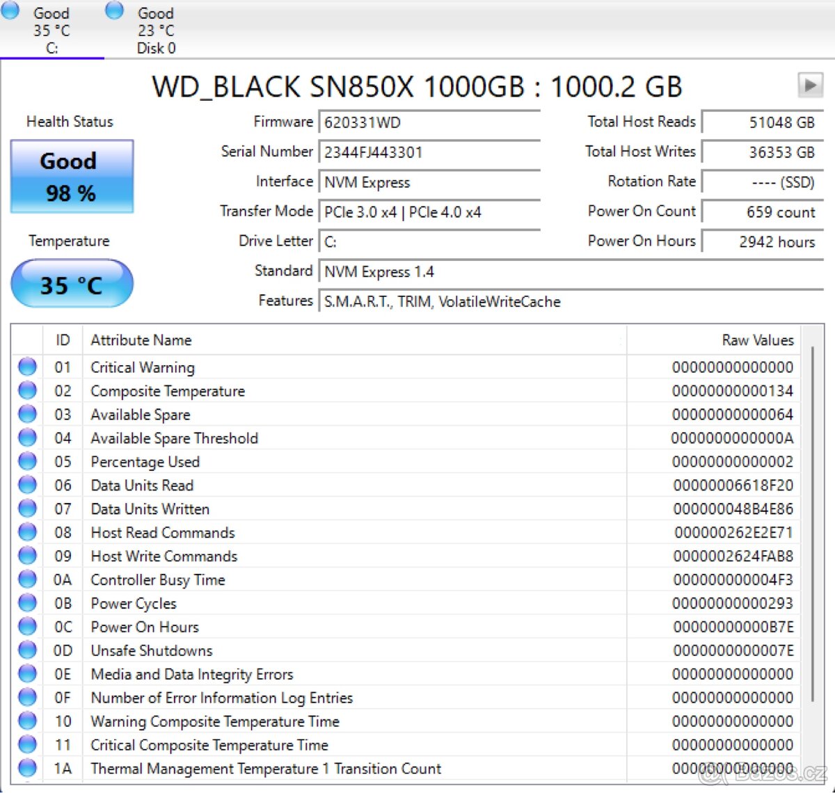Viewport: 835px width, 793px height.
Task: Click the Good indicator above the C: drive
Action: click(10, 10)
